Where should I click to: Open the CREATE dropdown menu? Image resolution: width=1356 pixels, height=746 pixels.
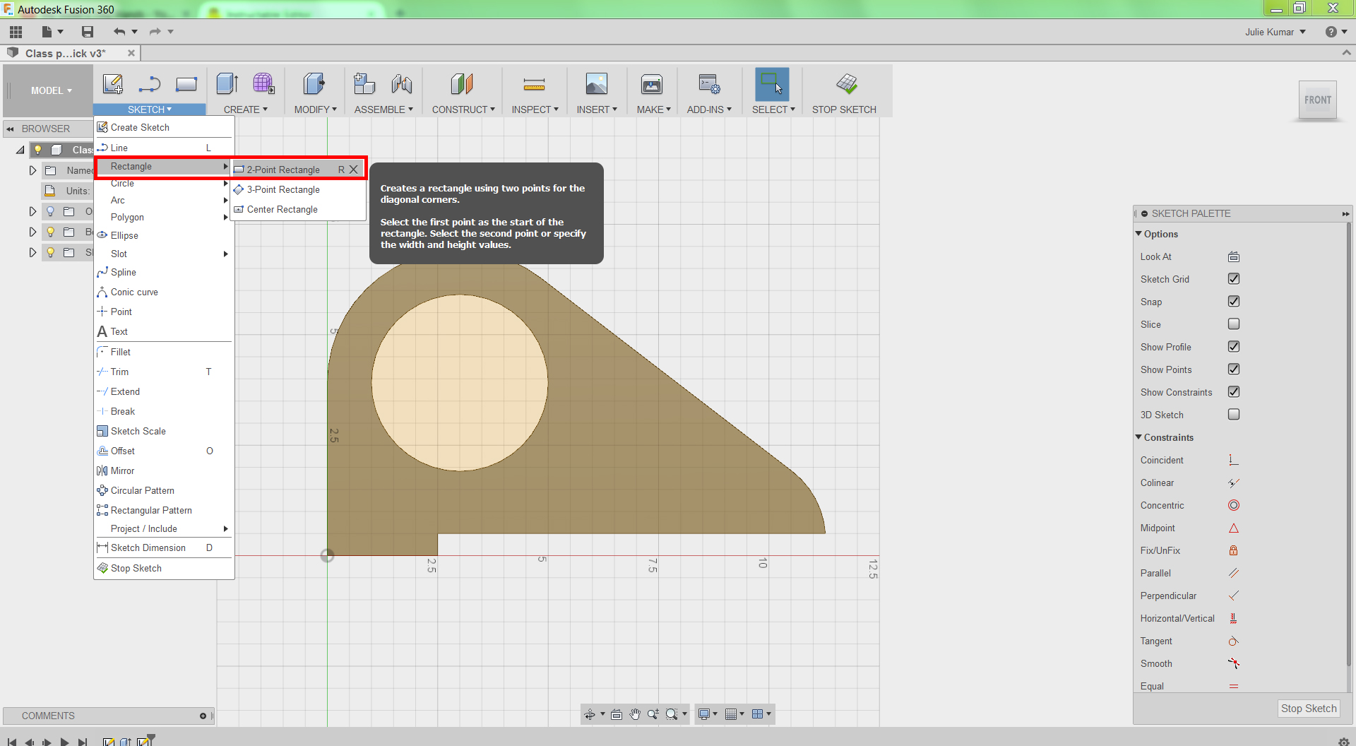pyautogui.click(x=246, y=109)
